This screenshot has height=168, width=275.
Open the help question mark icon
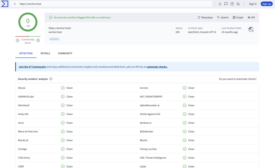(232, 4)
